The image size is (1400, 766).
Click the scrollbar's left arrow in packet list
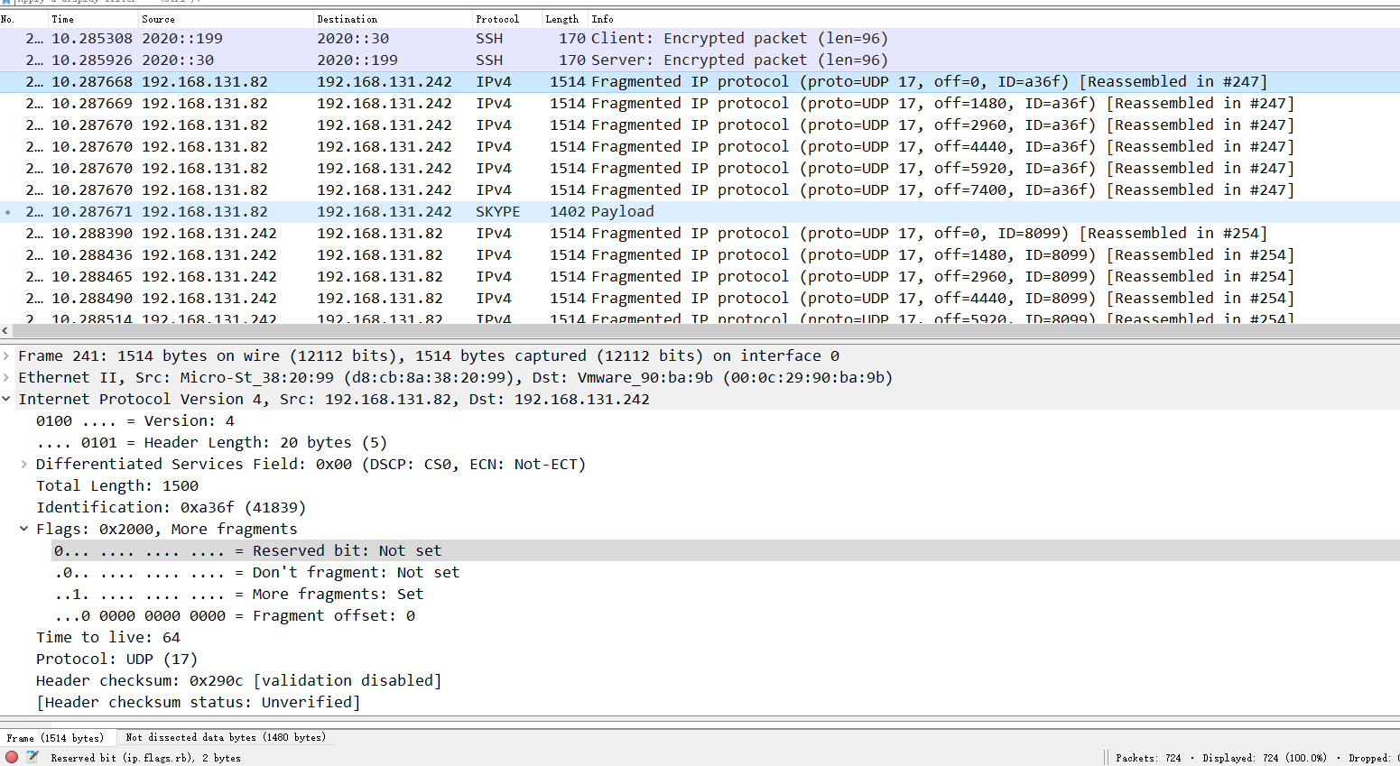6,331
